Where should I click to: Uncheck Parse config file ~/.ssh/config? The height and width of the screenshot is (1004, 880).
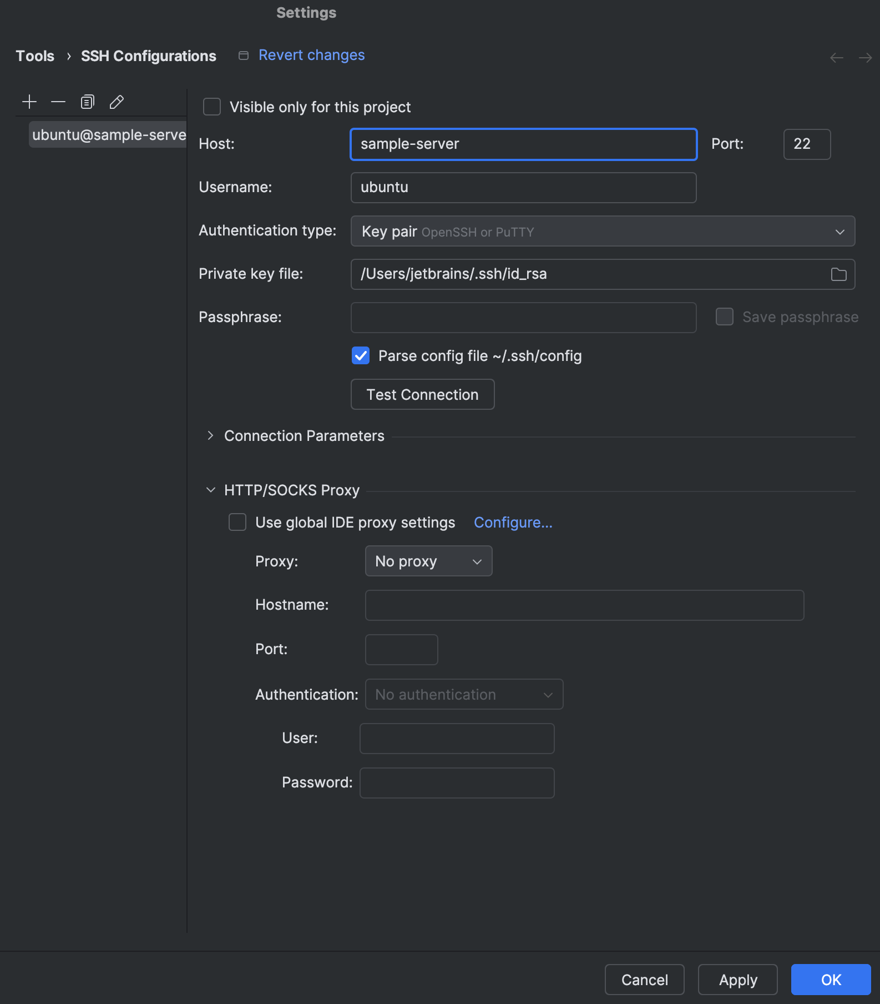[361, 355]
